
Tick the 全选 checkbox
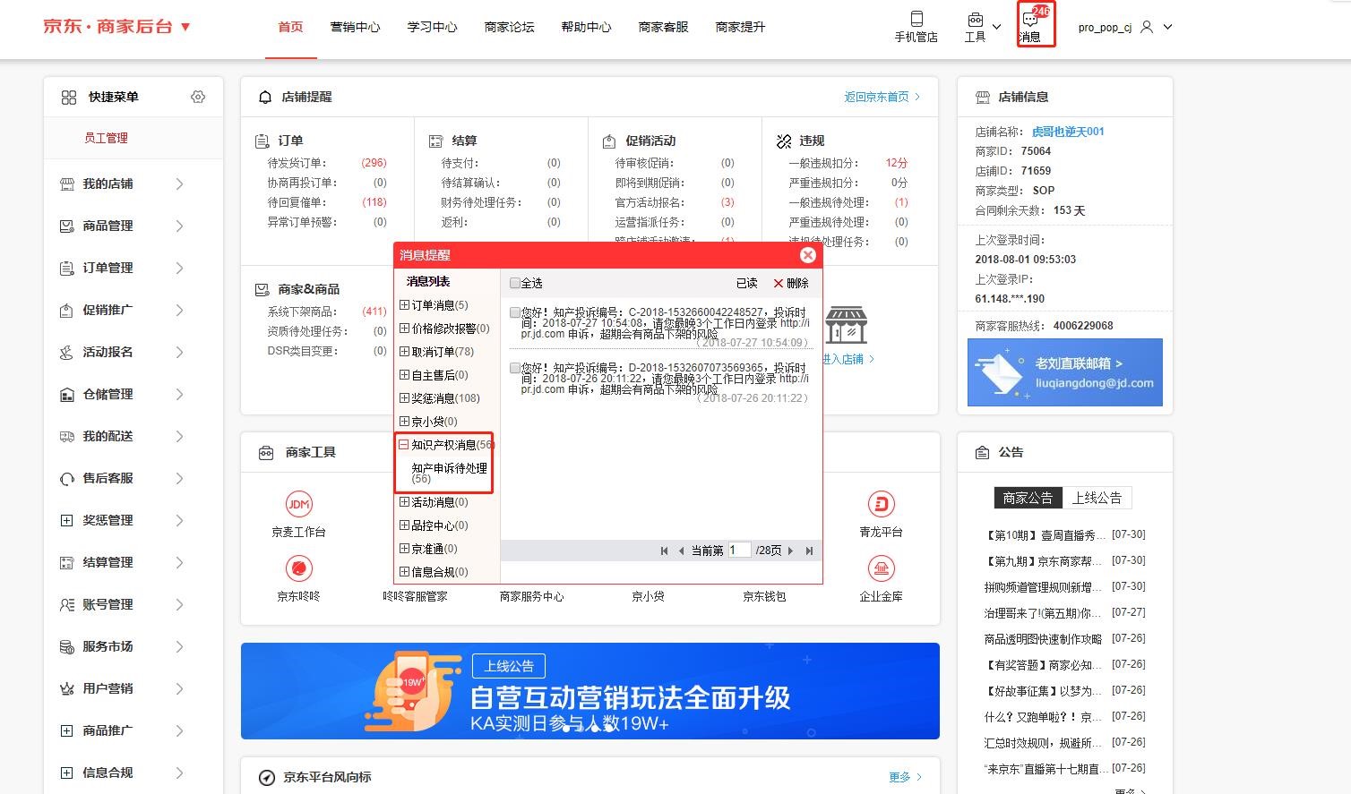tap(515, 283)
